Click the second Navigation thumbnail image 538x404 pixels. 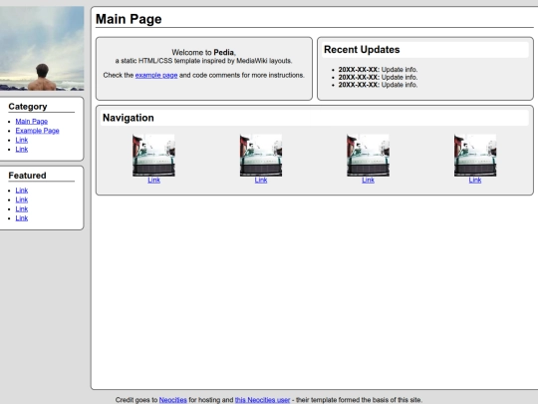click(x=261, y=156)
